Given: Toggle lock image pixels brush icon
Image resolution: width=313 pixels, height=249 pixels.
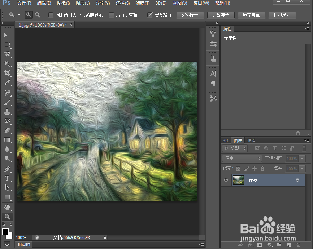Looking at the screenshot, I should (247, 169).
